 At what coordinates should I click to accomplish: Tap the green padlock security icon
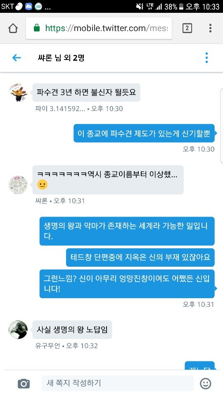pyautogui.click(x=37, y=28)
